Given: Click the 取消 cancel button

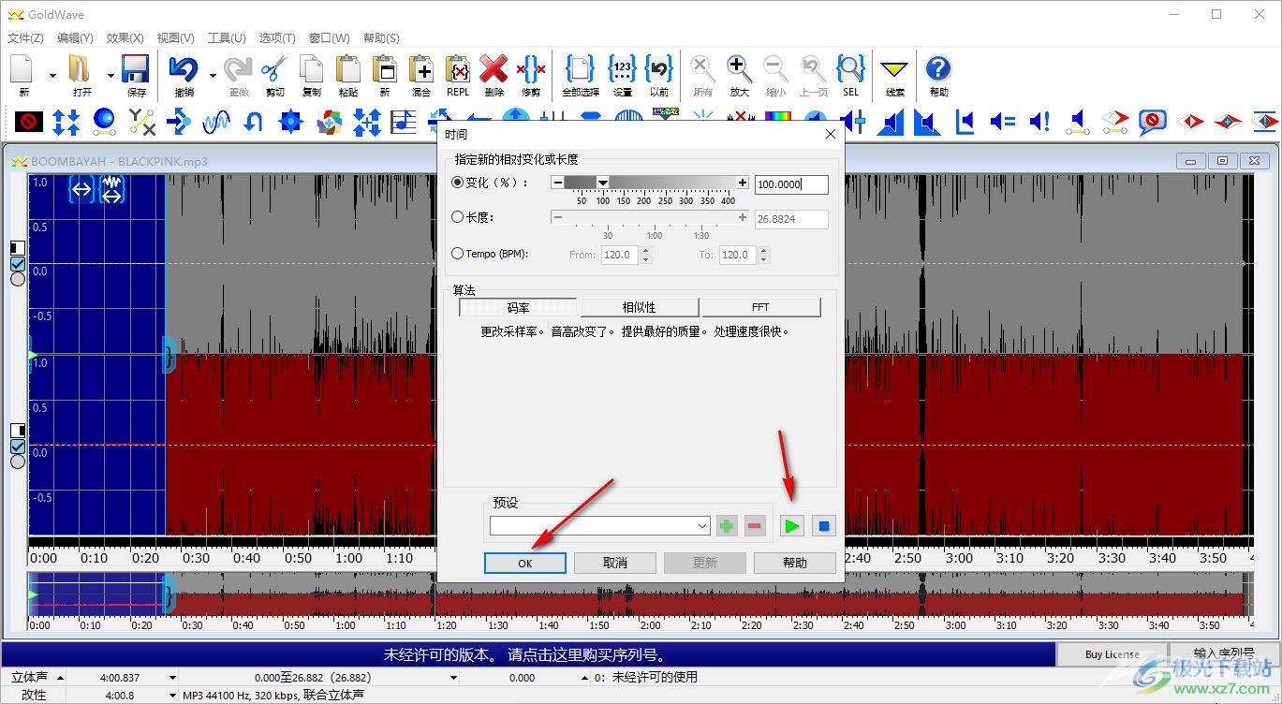Looking at the screenshot, I should click(615, 563).
